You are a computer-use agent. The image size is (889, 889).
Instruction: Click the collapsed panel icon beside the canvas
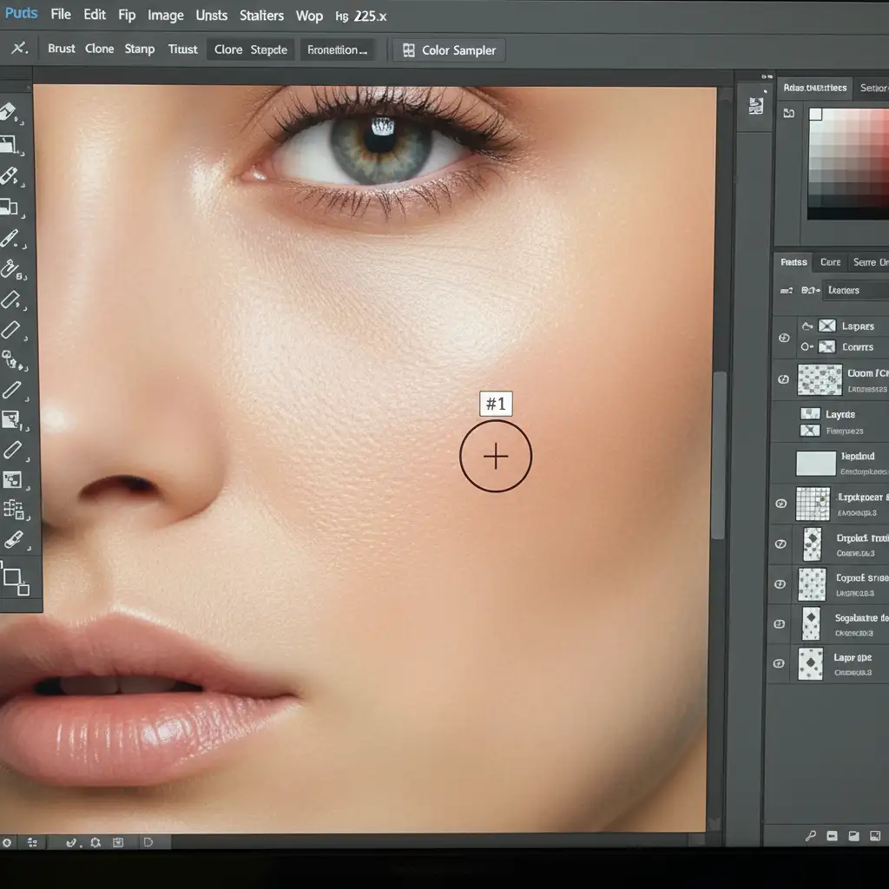tap(755, 105)
